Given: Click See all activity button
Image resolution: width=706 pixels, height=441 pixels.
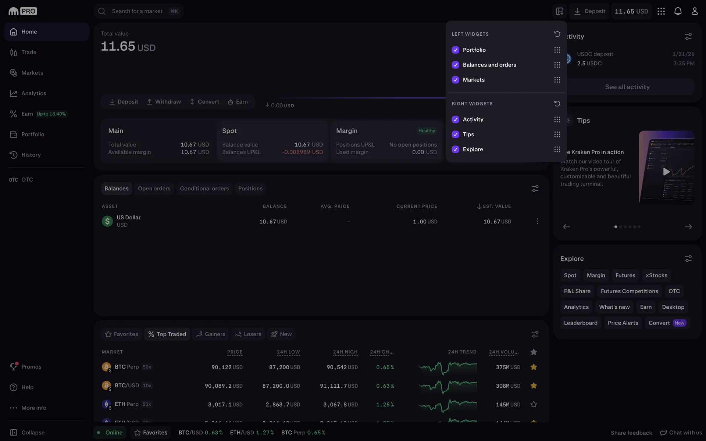Looking at the screenshot, I should point(627,87).
